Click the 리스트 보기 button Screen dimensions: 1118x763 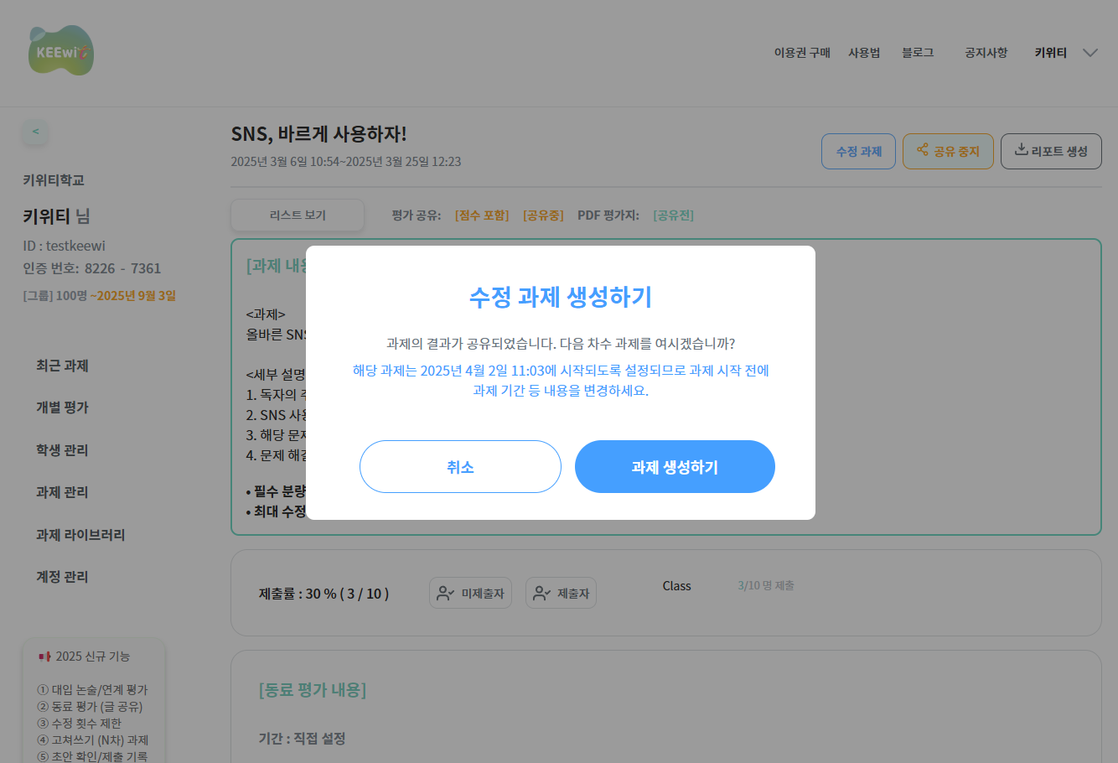tap(298, 215)
